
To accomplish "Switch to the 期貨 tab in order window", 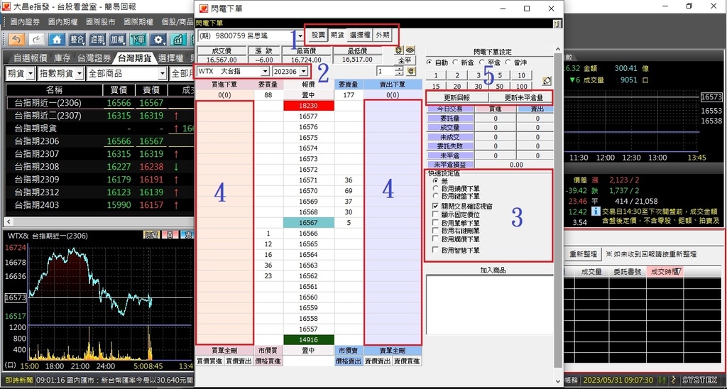I will (x=337, y=34).
